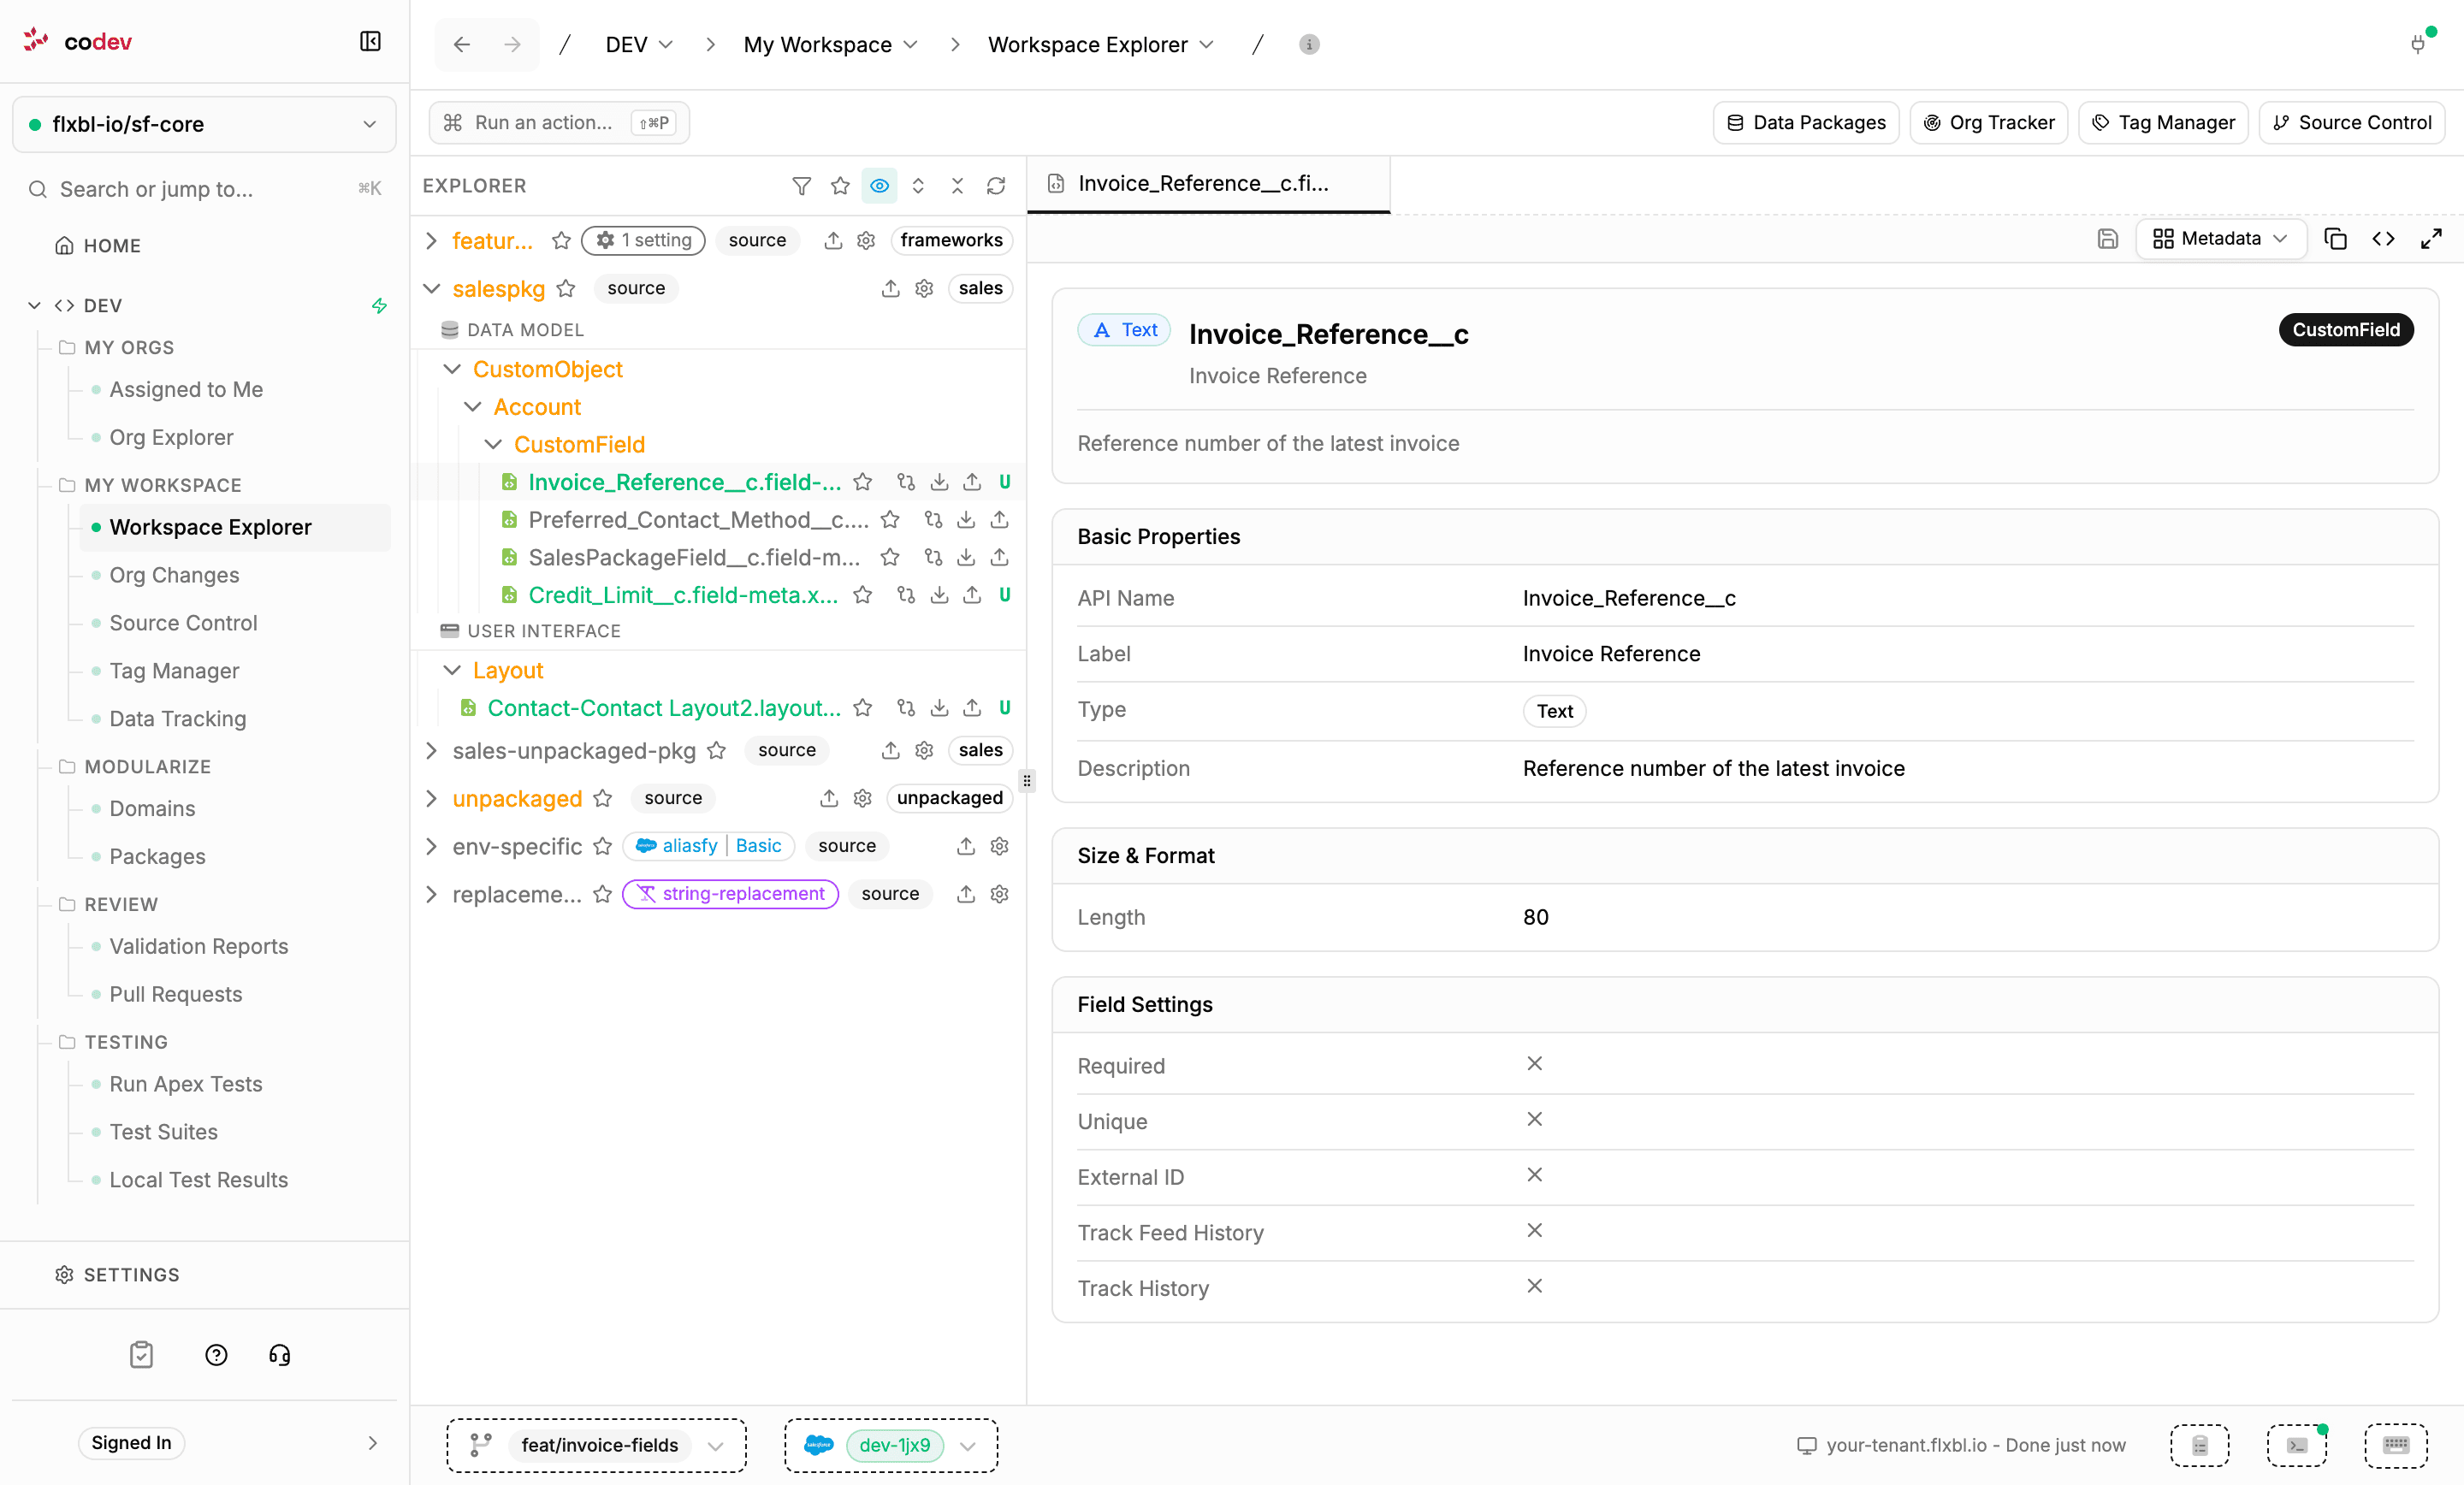The width and height of the screenshot is (2464, 1485).
Task: Open Validation Reports in sidebar
Action: point(198,946)
